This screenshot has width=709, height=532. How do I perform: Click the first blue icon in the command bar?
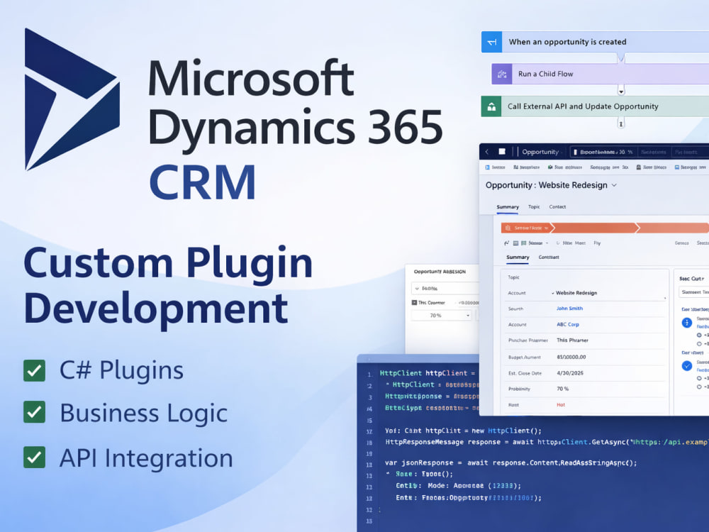[x=488, y=167]
